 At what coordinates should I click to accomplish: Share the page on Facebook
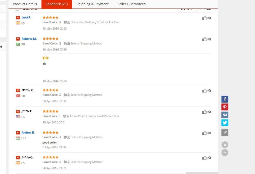(225, 99)
